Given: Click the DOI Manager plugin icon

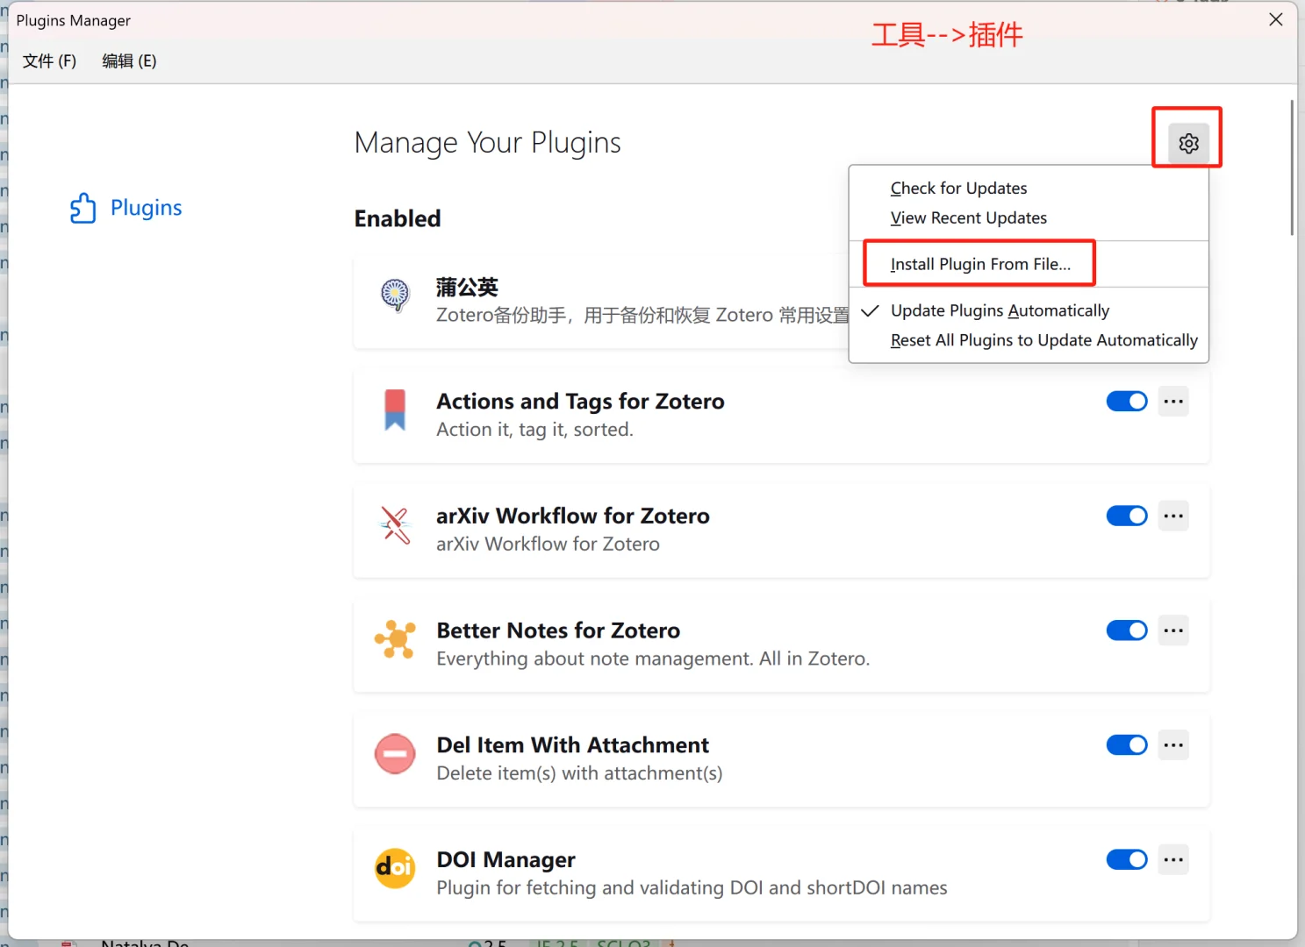Looking at the screenshot, I should point(395,868).
